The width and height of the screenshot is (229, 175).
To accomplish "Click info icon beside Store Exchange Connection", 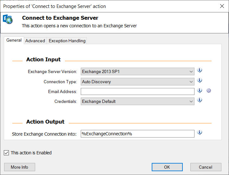I will 200,132.
